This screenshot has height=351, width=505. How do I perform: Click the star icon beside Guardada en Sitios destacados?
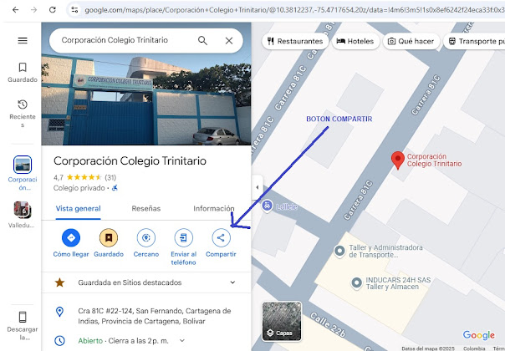[x=59, y=282]
